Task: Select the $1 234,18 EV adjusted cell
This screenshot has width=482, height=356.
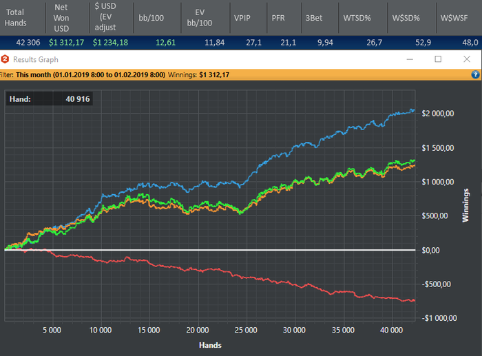Action: click(x=110, y=43)
